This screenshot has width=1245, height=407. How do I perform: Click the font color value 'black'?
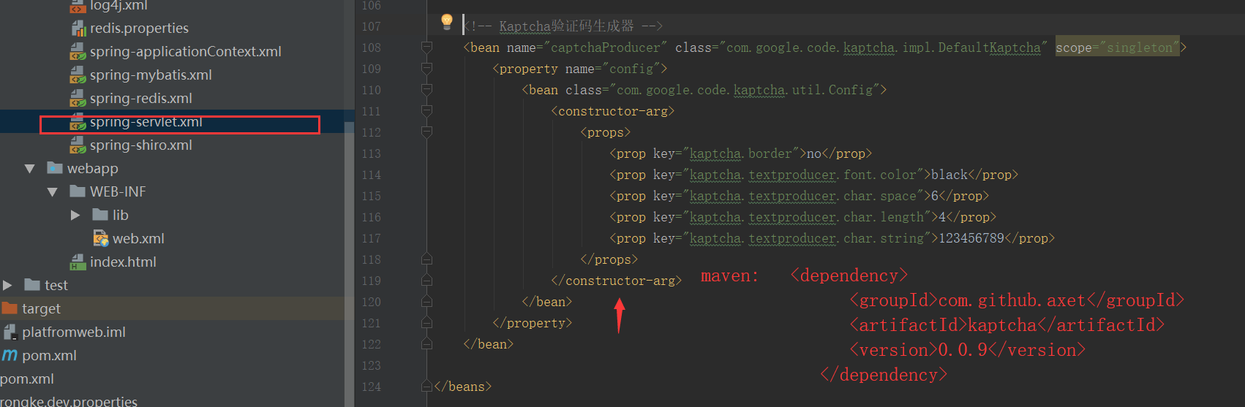949,175
